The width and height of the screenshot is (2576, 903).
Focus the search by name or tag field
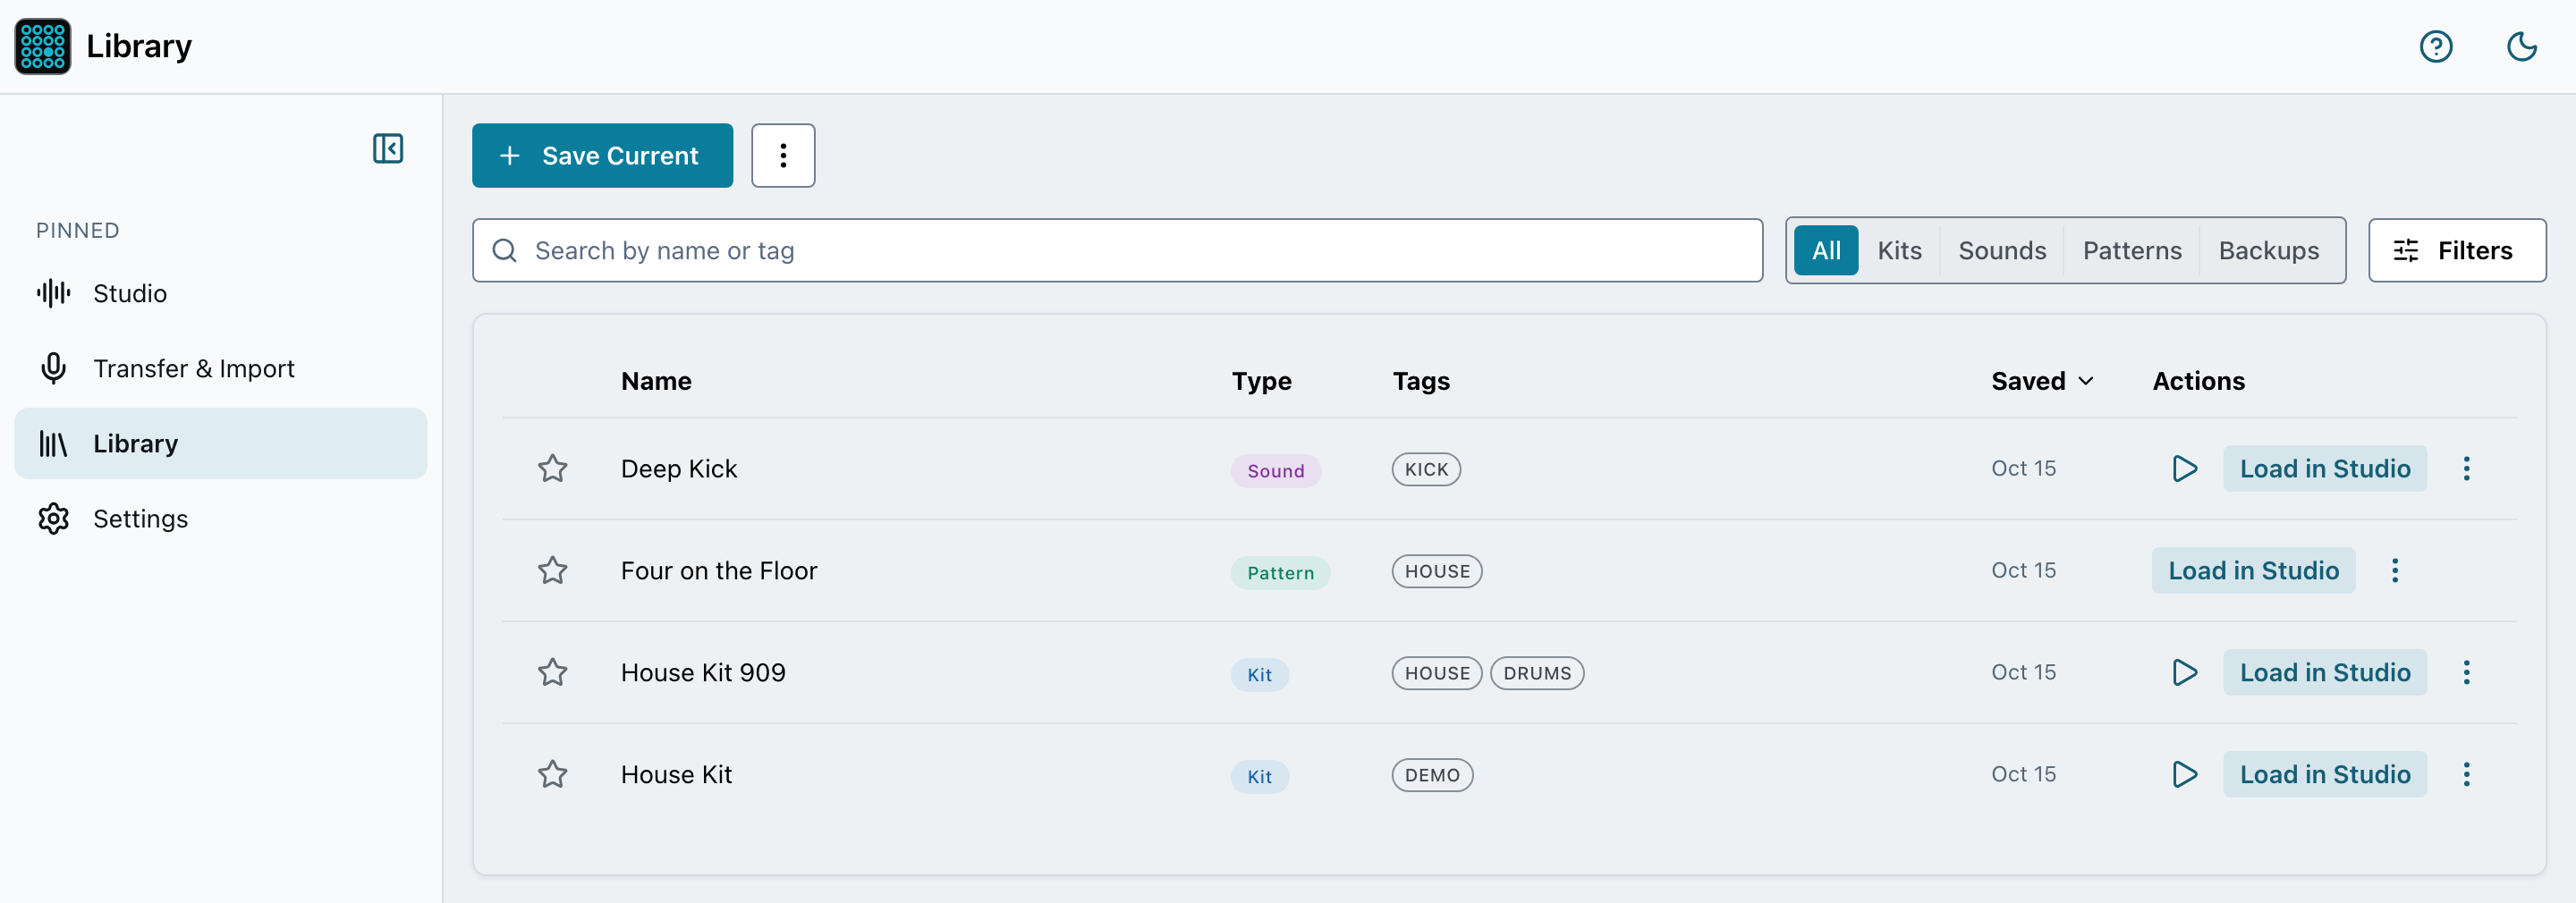(1117, 250)
